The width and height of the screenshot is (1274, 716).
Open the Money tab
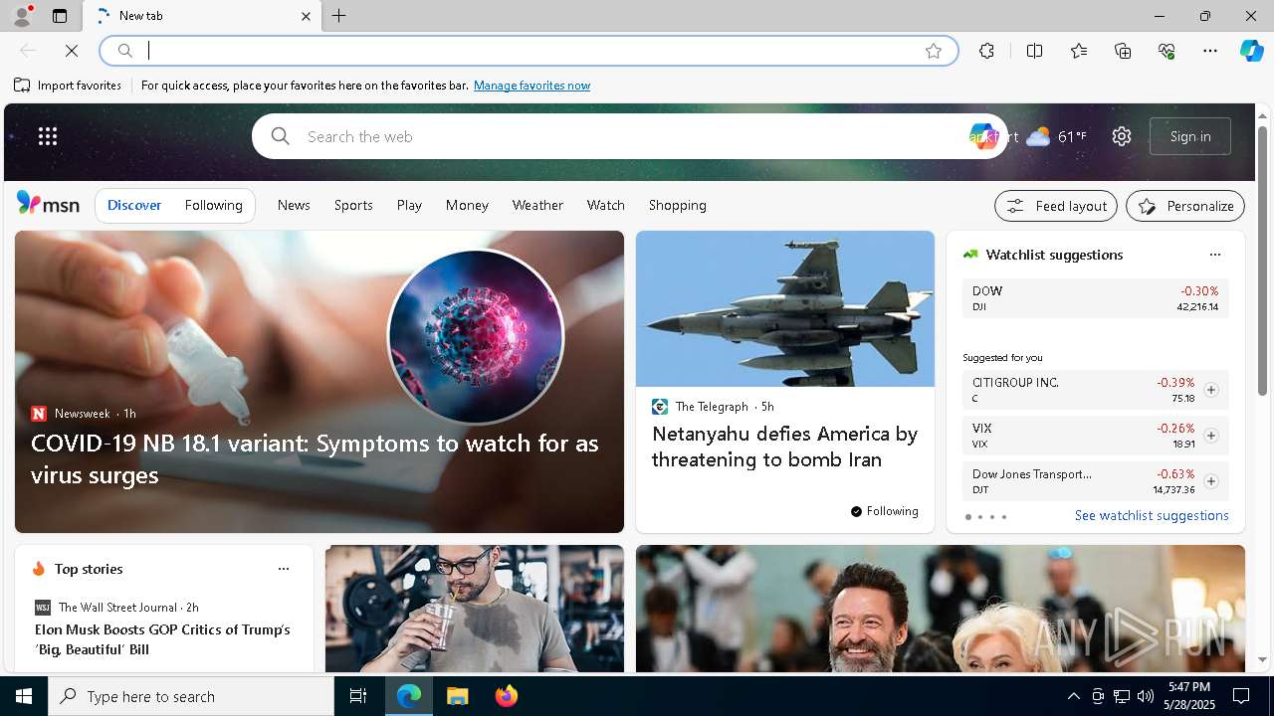[467, 205]
